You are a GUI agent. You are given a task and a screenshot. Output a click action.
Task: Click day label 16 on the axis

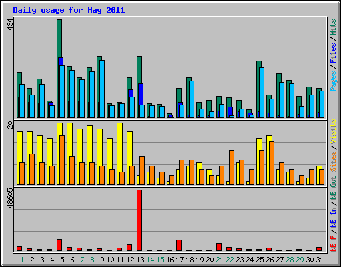coord(170,260)
